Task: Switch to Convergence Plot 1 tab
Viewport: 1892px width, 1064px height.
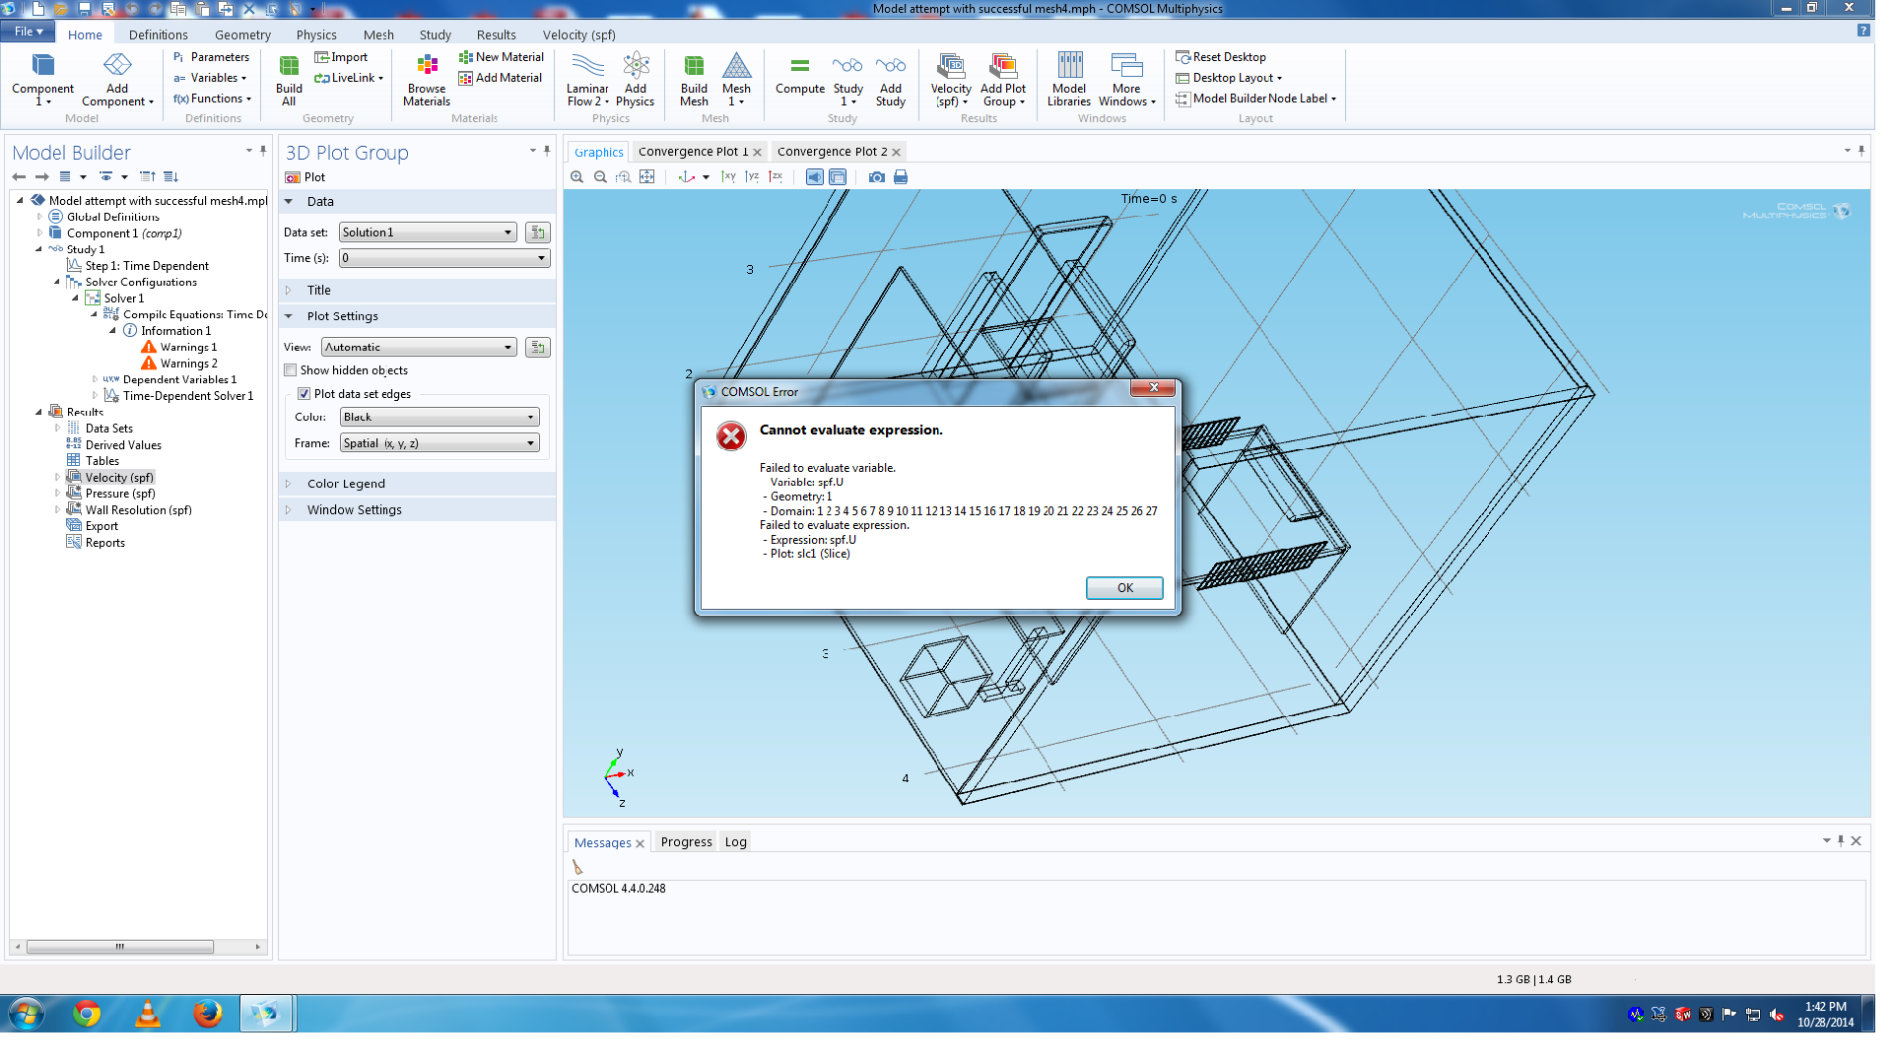Action: pyautogui.click(x=692, y=152)
